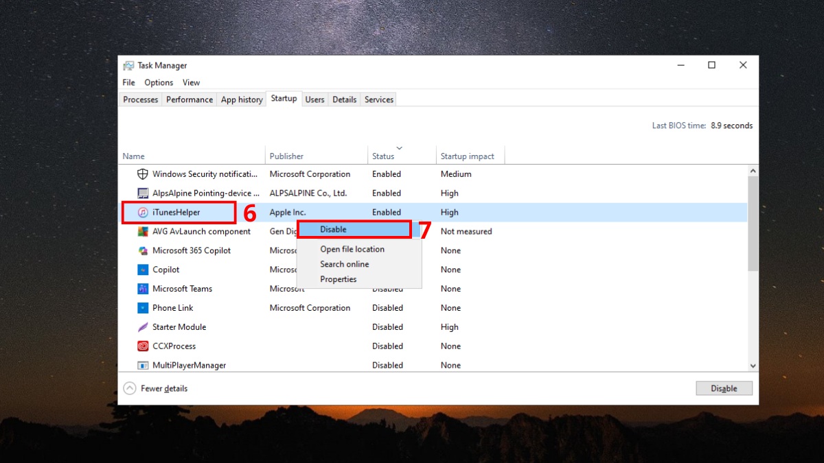This screenshot has width=824, height=463.
Task: Choose Disable from the context menu
Action: click(332, 229)
